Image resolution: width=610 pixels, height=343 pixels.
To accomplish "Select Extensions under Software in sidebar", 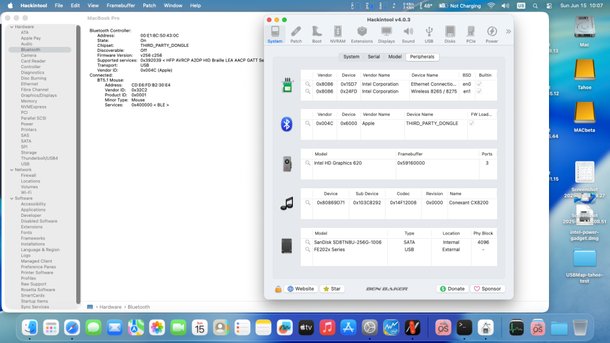I will pos(32,227).
